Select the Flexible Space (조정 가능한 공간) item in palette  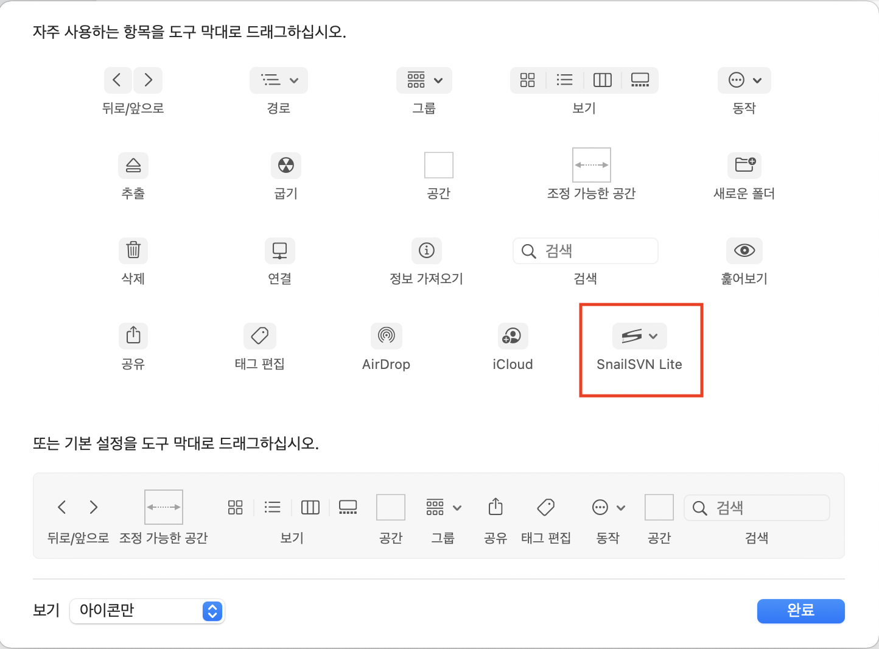(592, 165)
